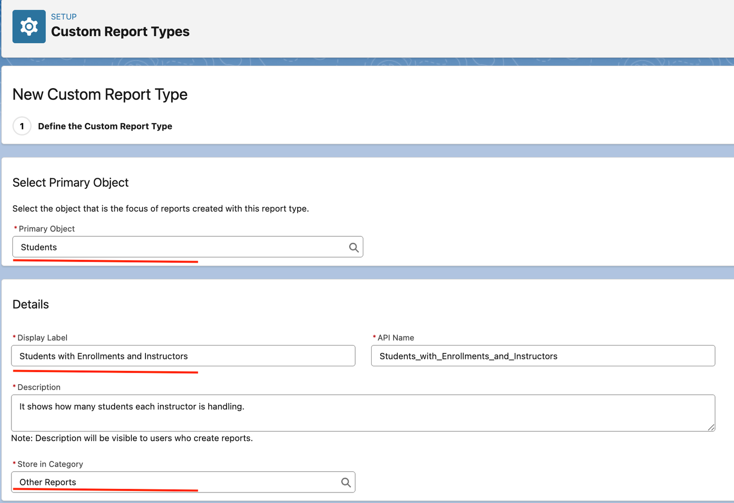Click the SETUP breadcrumb text

coord(64,17)
